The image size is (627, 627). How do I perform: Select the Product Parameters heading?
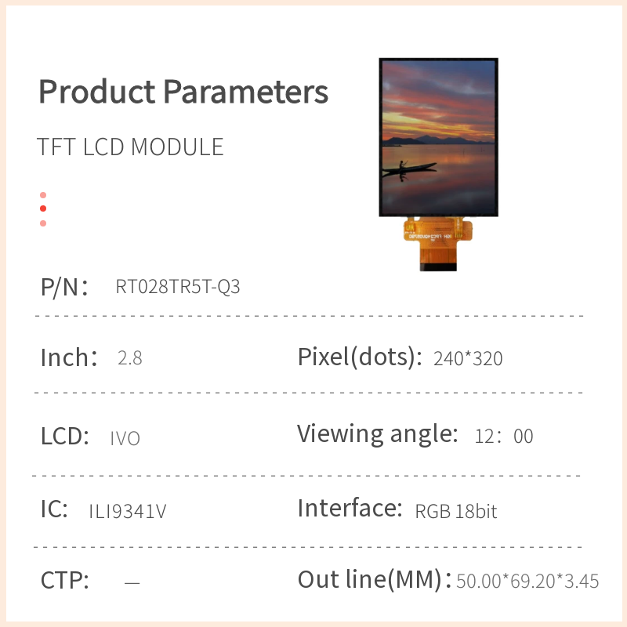[183, 92]
